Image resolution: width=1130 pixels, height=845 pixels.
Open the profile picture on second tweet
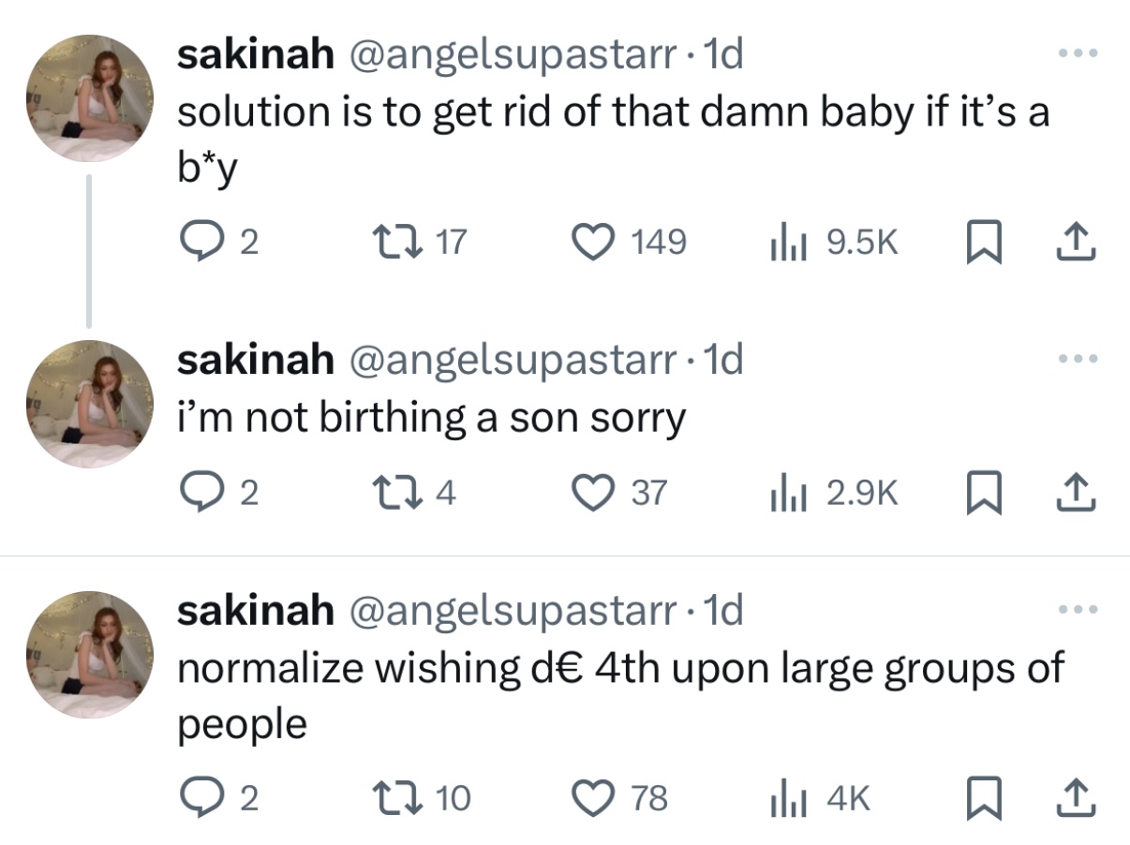[90, 404]
